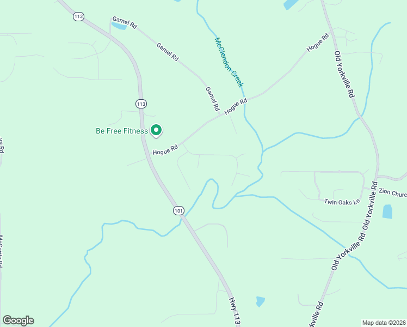This screenshot has height=327, width=407.
Task: Click the McClendon Creek label
Action: click(x=229, y=62)
